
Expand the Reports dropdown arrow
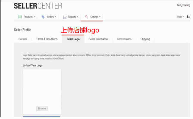tap(78, 17)
